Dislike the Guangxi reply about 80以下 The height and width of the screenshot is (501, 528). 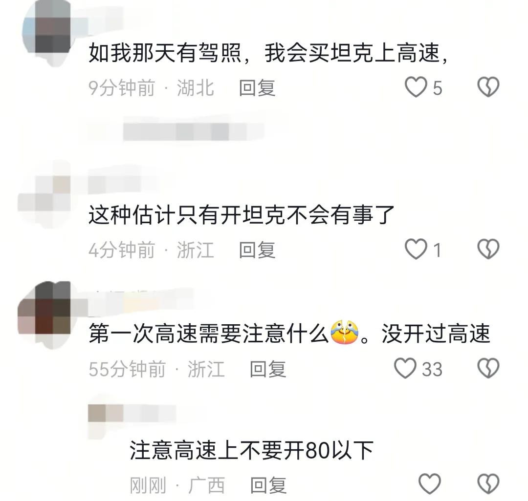[488, 484]
